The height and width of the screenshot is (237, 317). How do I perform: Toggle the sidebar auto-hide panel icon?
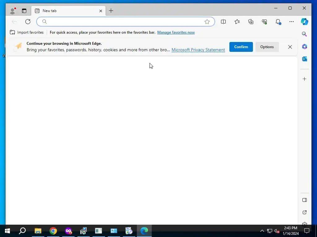coord(305,200)
